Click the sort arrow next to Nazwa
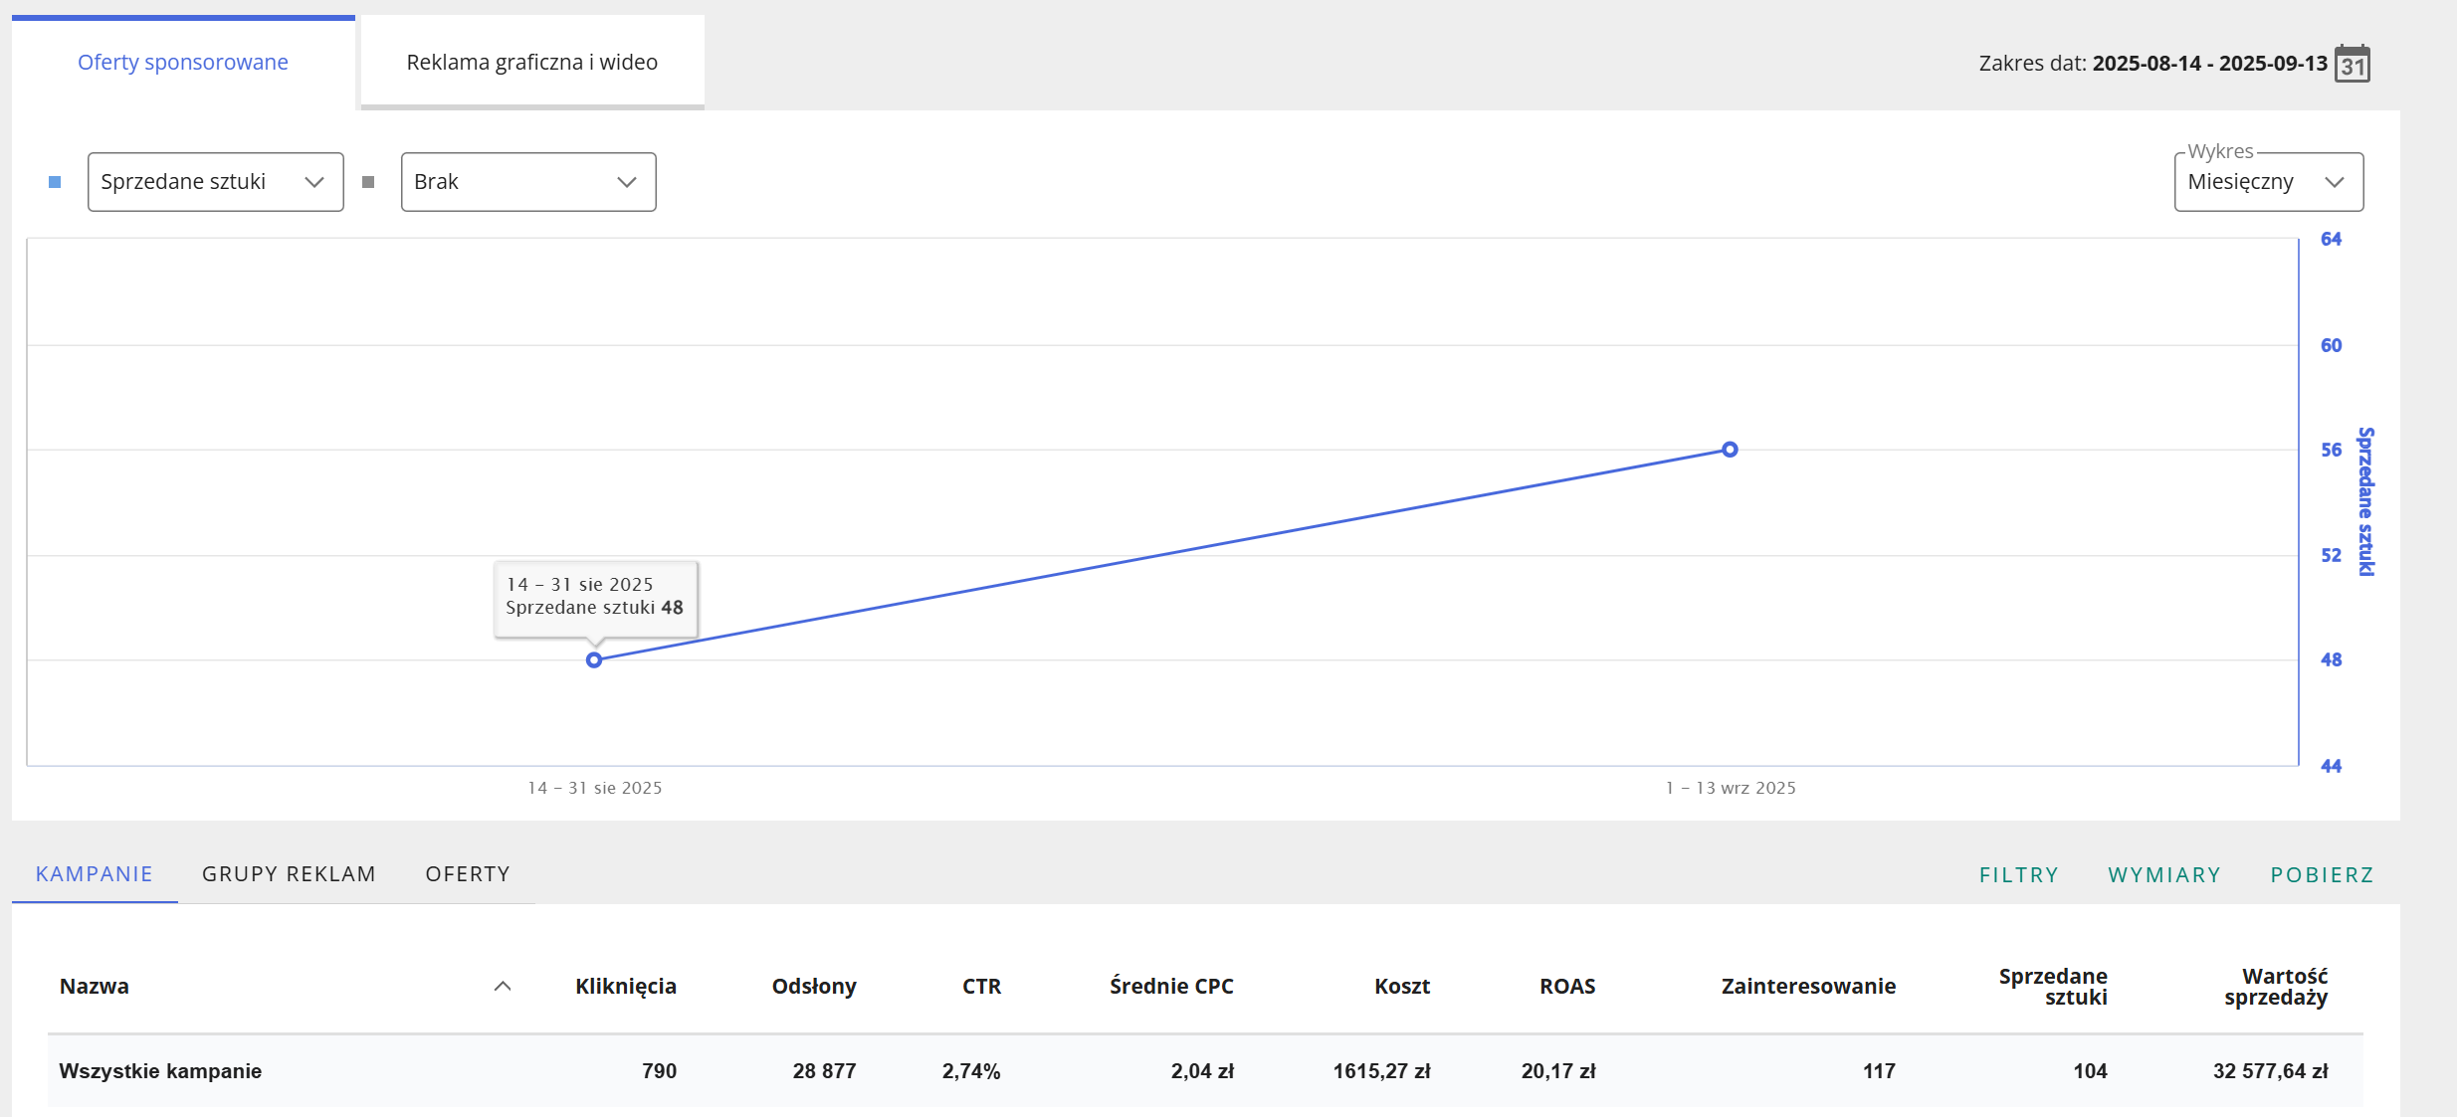Screen dimensions: 2457x1117 [503, 986]
